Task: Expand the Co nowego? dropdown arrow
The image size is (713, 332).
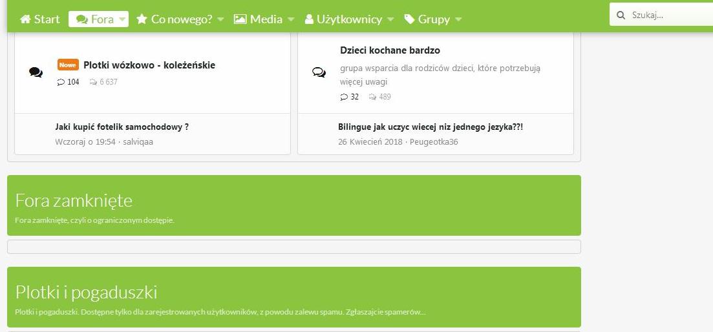Action: (x=220, y=19)
